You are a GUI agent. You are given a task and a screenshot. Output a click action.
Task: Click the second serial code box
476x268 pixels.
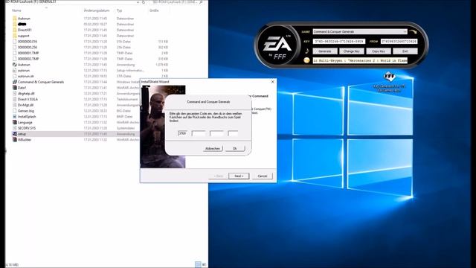pos(199,133)
